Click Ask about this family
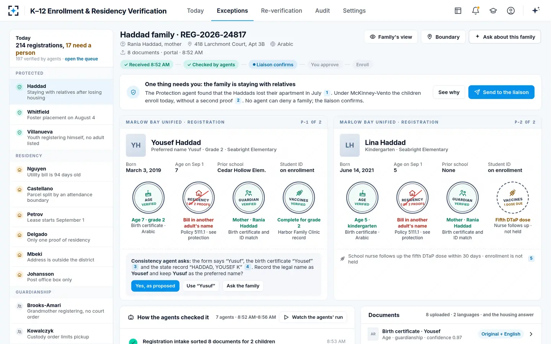 click(505, 37)
